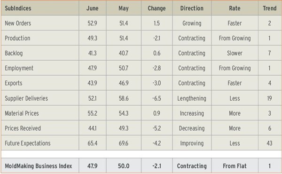Select the June column header
Screen dimensions: 282x174
pos(92,8)
